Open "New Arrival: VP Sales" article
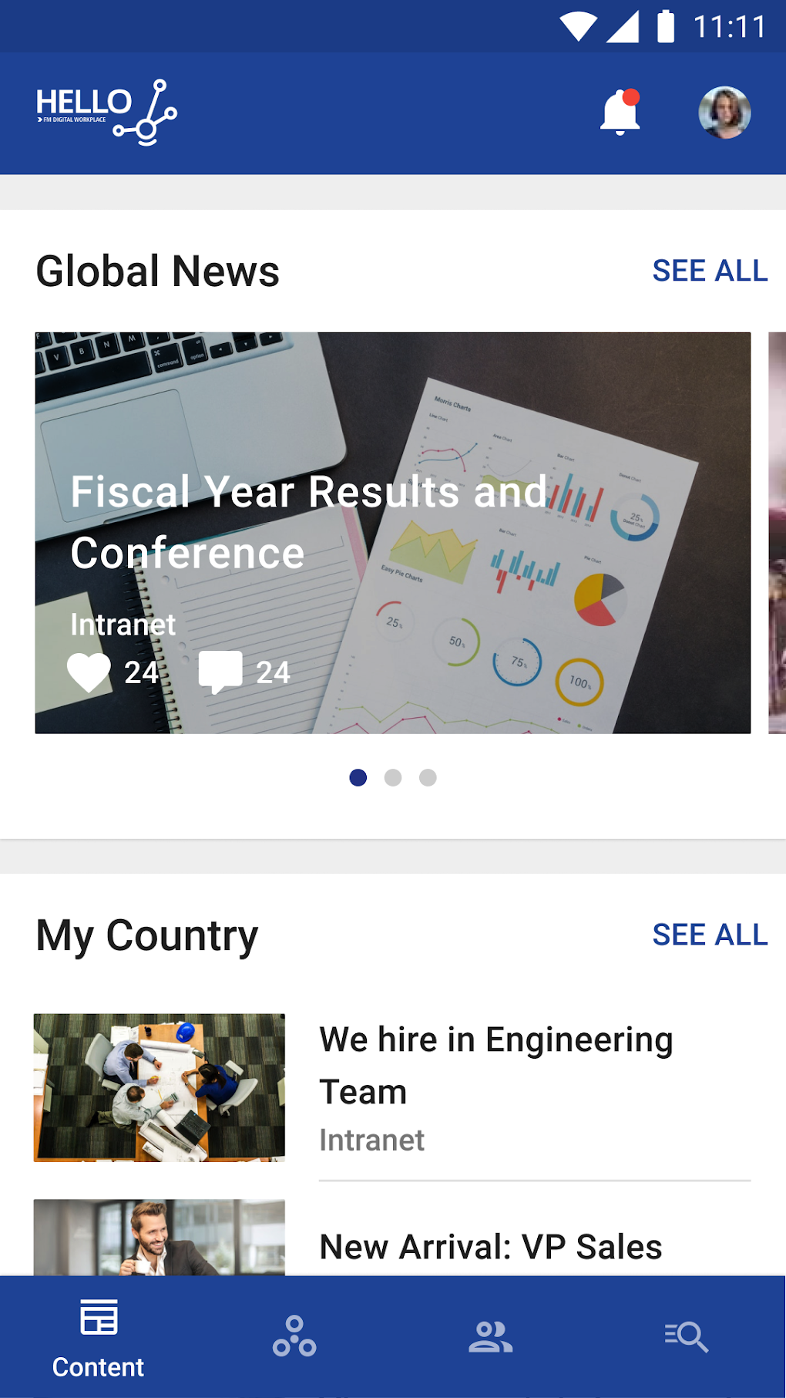Screen dimensions: 786x1398 pos(491,1246)
